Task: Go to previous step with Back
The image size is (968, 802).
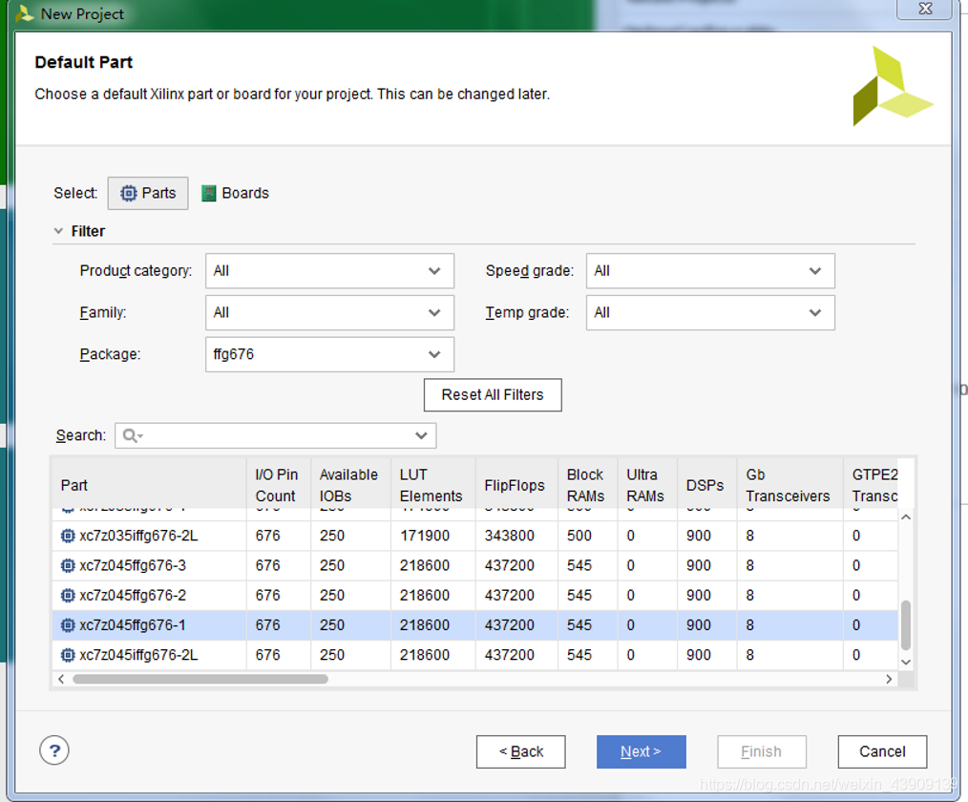Action: 521,752
